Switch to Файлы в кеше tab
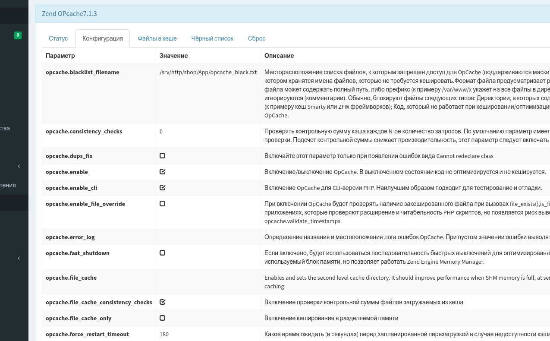Viewport: 550px width, 341px height. 157,38
